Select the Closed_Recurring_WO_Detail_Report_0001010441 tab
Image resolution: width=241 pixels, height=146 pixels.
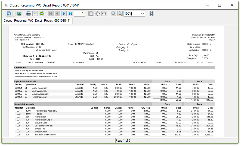37,21
